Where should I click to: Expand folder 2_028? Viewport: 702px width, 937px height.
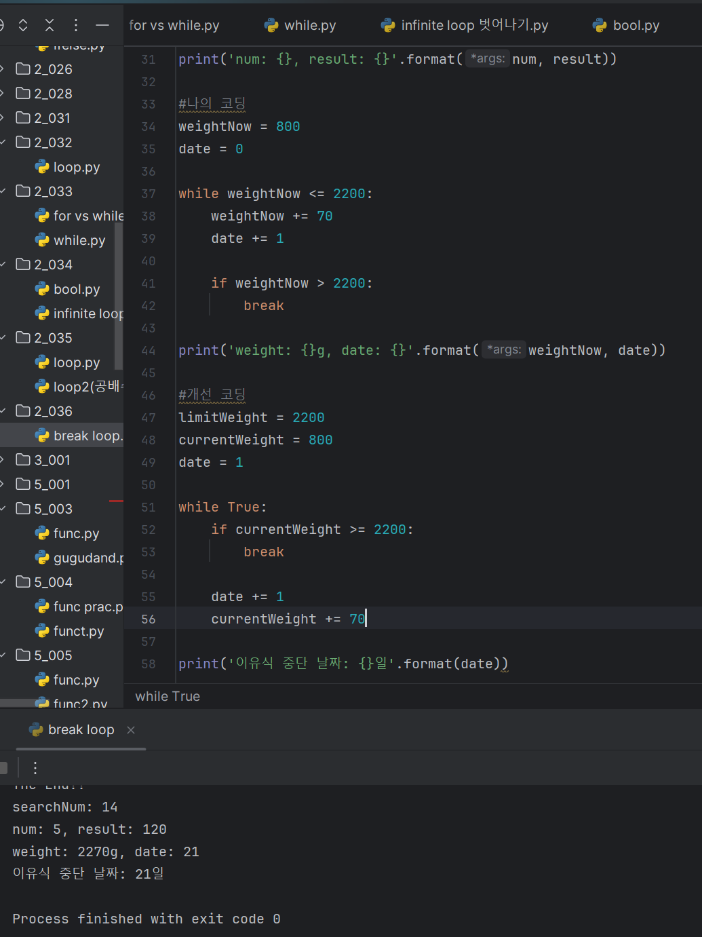[x=3, y=94]
